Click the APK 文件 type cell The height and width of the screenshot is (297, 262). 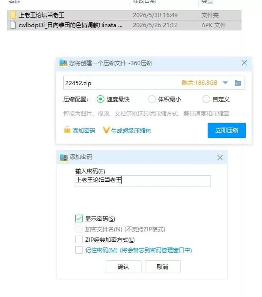pyautogui.click(x=213, y=25)
